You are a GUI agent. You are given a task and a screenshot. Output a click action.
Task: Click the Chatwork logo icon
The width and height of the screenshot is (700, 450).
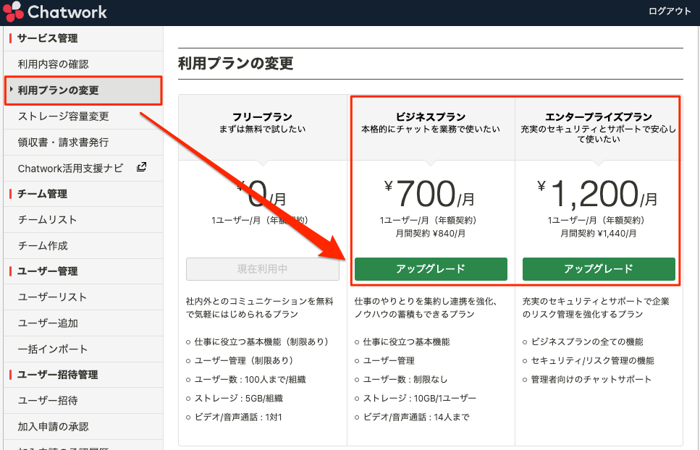(x=13, y=12)
